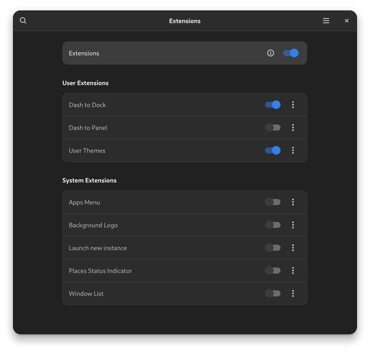Enable the Dash to Panel extension
370x352 pixels.
(273, 128)
